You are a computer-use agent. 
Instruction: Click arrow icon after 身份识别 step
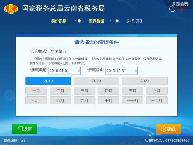[x=80, y=21]
